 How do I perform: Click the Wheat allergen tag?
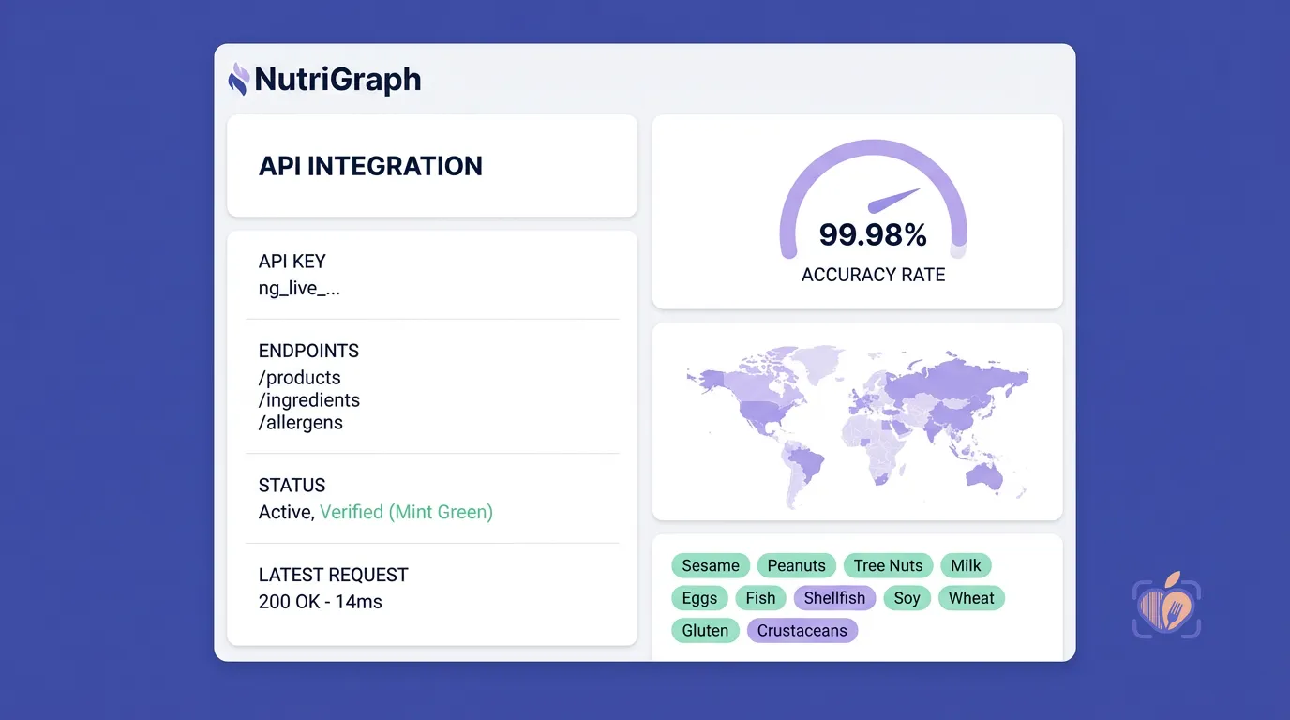[971, 598]
